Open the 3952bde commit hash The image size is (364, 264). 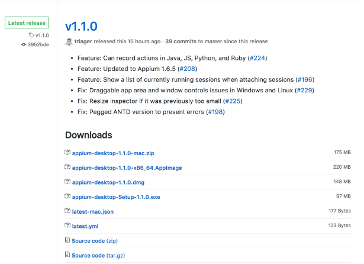(x=39, y=44)
